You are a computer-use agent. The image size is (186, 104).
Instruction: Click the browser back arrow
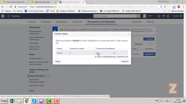(3, 7)
